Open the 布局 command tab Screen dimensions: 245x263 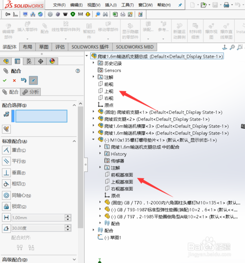click(27, 47)
